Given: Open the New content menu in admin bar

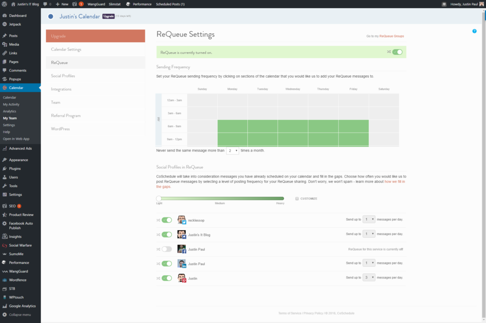Looking at the screenshot, I should pyautogui.click(x=62, y=4).
